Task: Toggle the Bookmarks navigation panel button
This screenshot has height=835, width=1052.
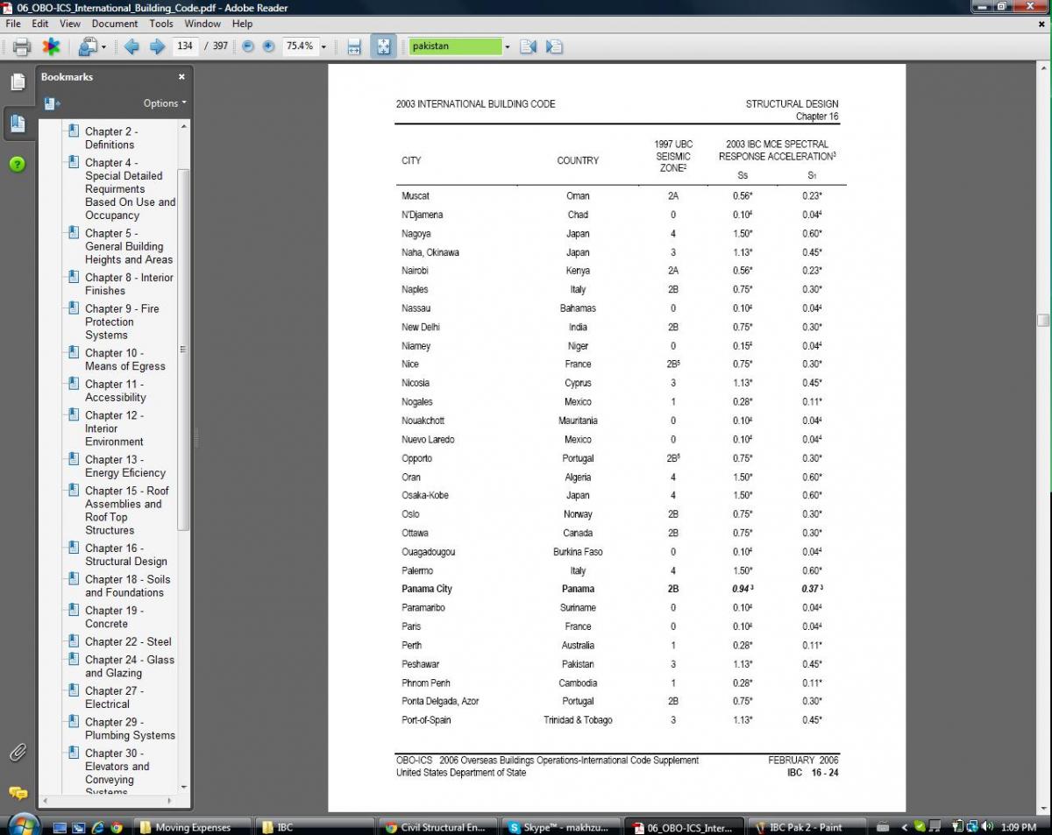Action: tap(18, 124)
